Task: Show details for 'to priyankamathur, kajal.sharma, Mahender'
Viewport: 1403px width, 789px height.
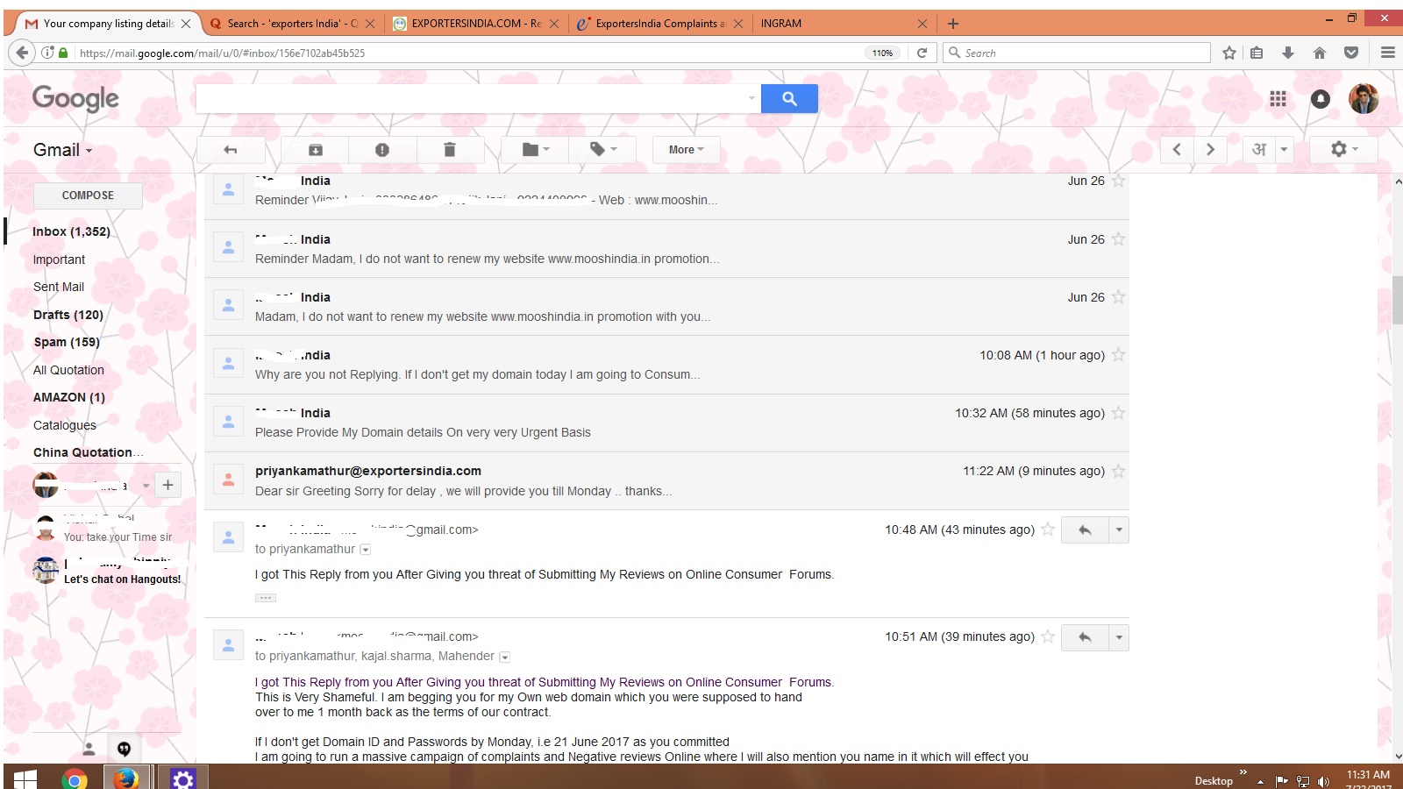Action: pyautogui.click(x=505, y=657)
